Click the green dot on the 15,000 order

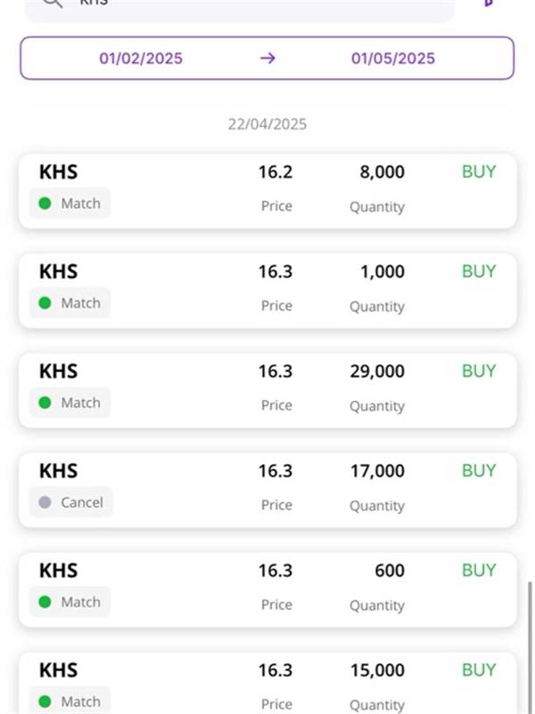45,702
